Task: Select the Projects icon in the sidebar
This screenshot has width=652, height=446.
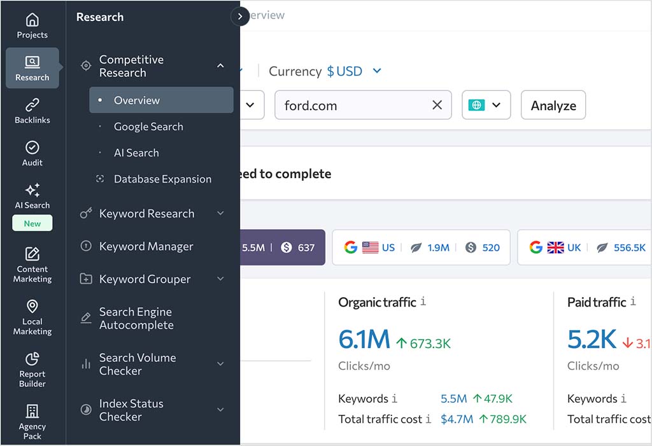Action: tap(32, 24)
